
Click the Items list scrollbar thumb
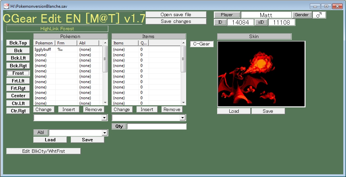[183, 59]
